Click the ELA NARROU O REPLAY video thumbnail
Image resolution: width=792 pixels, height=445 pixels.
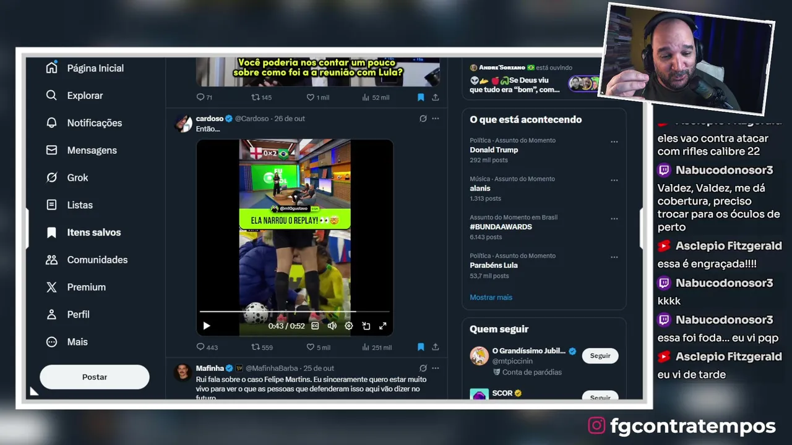295,238
